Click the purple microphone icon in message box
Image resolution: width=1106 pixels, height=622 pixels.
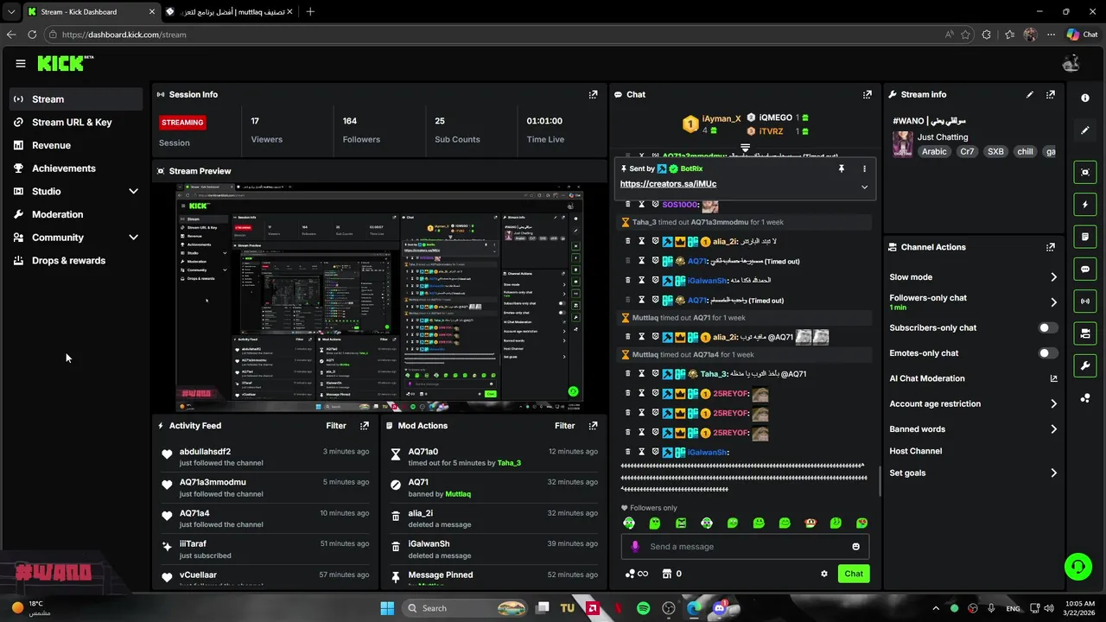pos(635,546)
